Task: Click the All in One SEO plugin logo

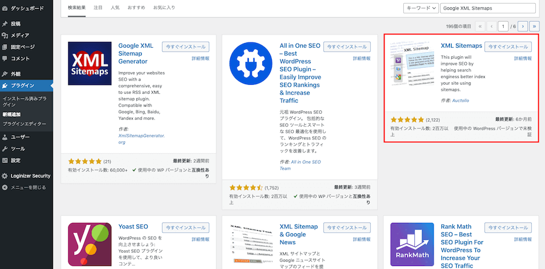Action: click(x=251, y=64)
